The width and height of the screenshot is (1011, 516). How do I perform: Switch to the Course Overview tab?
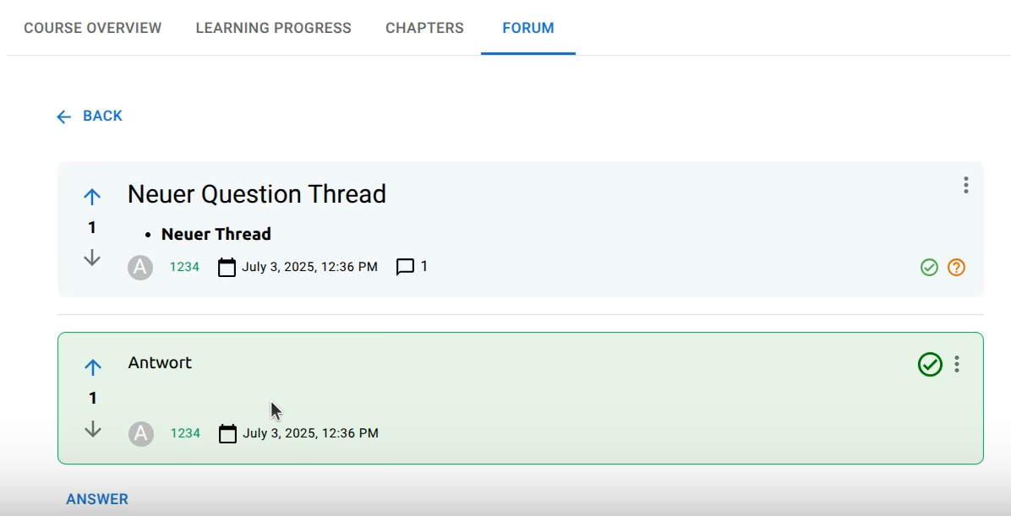pos(93,28)
